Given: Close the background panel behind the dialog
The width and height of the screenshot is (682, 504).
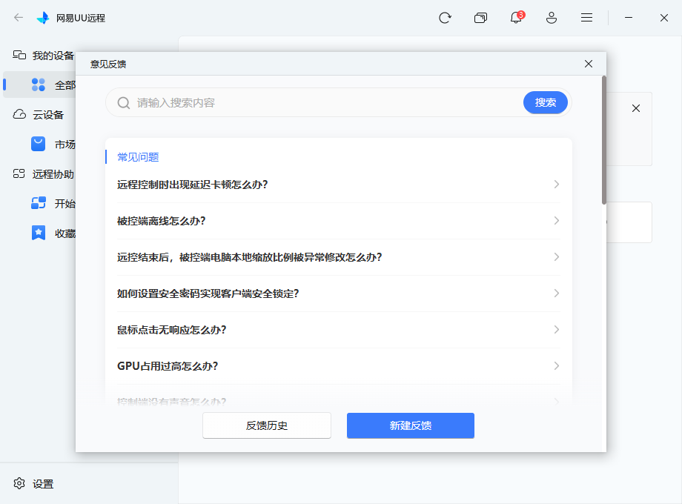Looking at the screenshot, I should [x=636, y=108].
